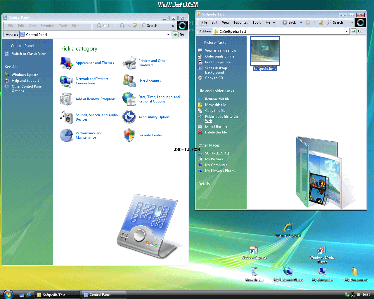Click Copy to CD task

coord(214,78)
